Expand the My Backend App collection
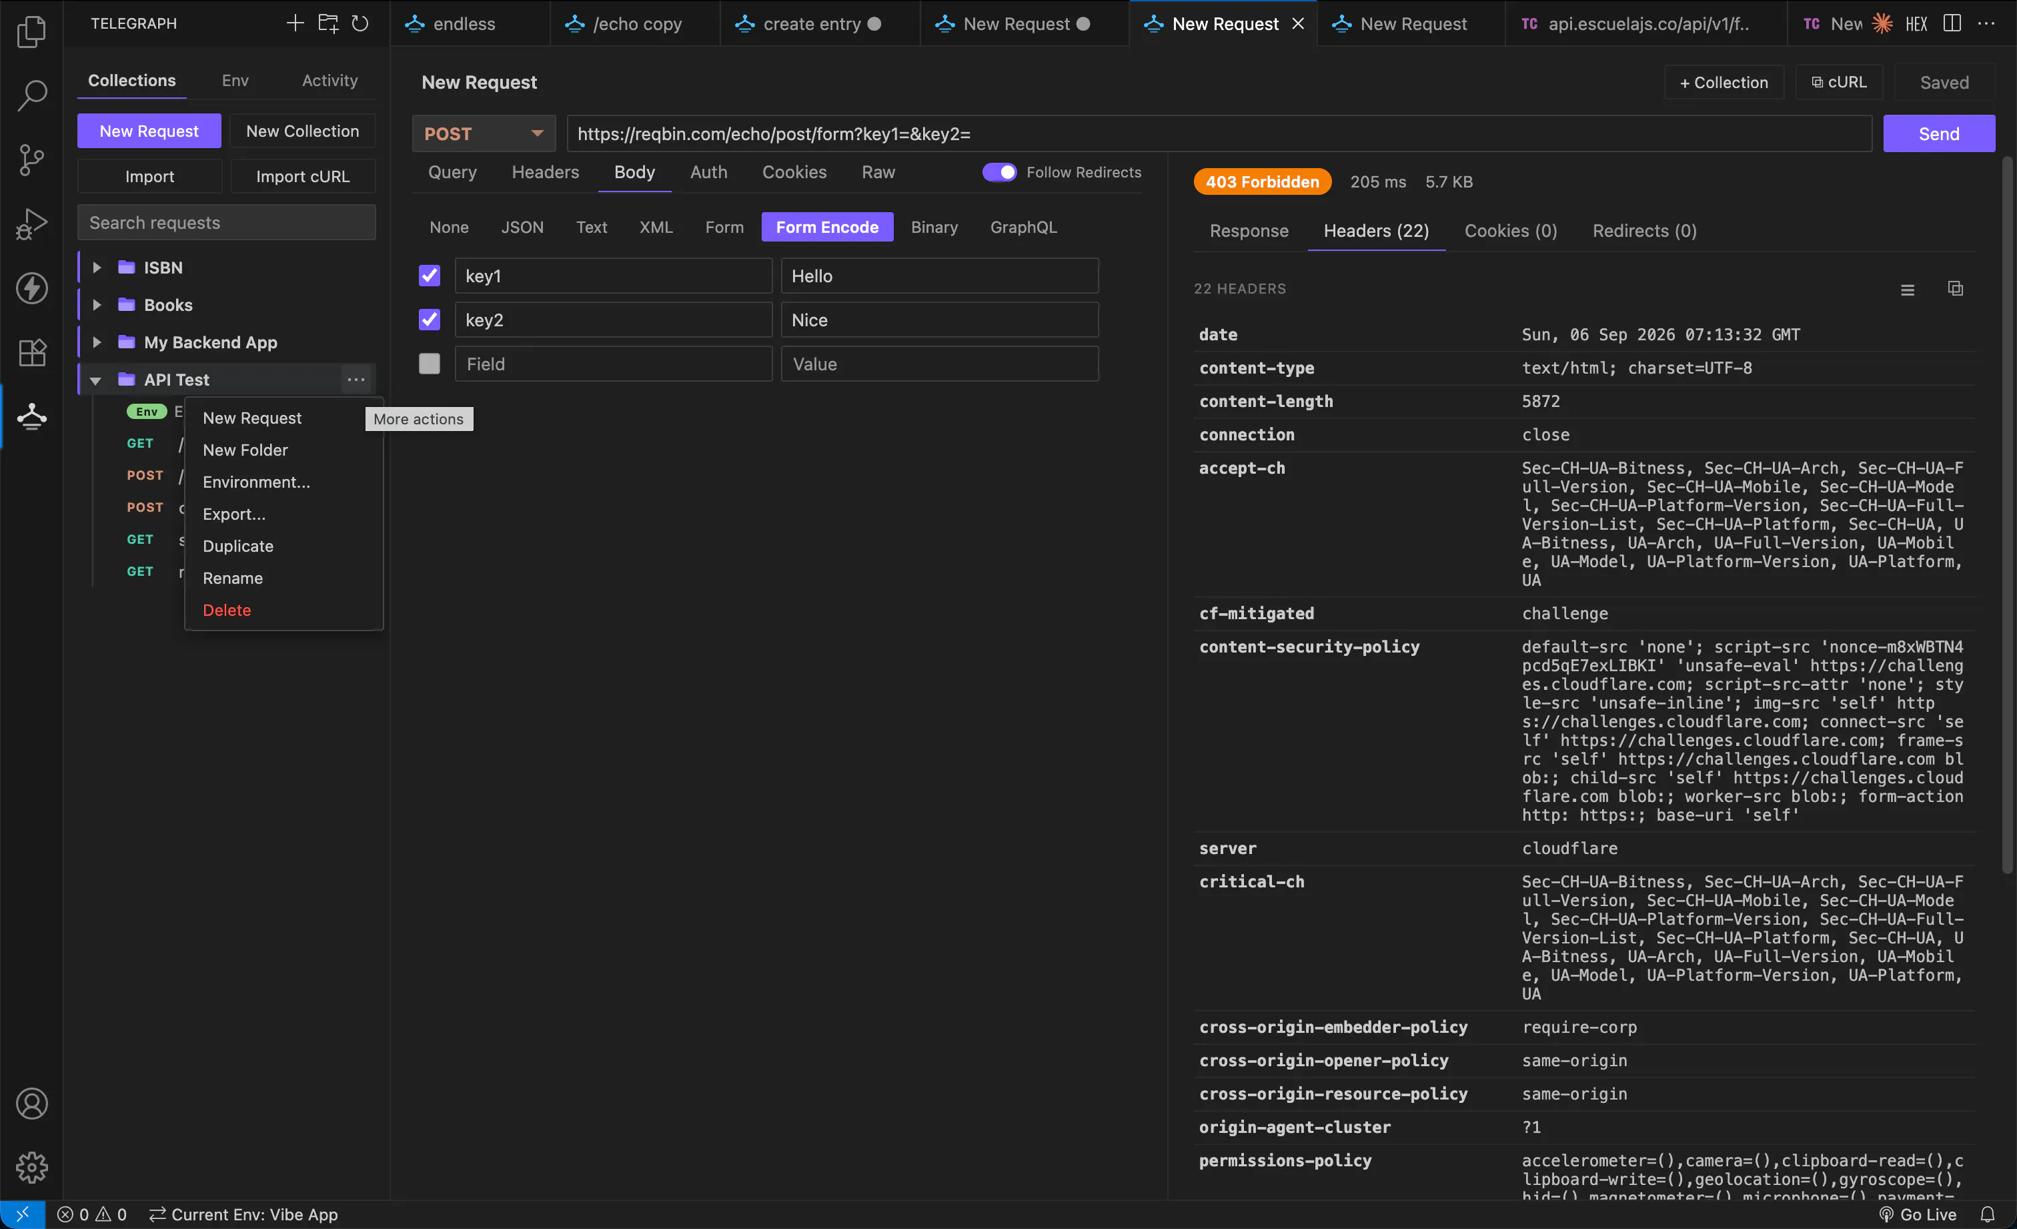The width and height of the screenshot is (2017, 1229). 97,342
